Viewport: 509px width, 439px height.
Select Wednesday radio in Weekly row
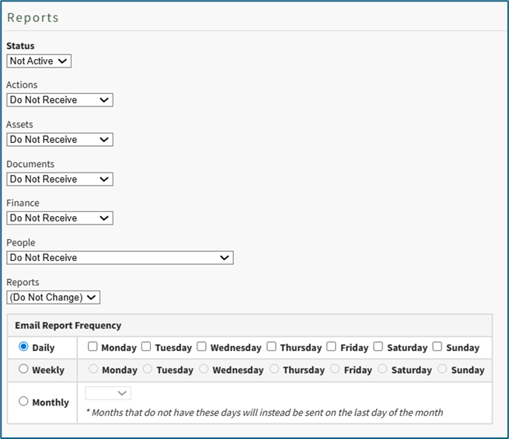204,369
